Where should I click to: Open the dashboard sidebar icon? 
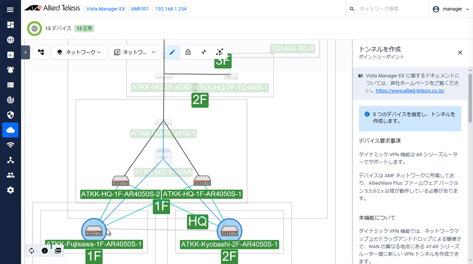tap(11, 25)
